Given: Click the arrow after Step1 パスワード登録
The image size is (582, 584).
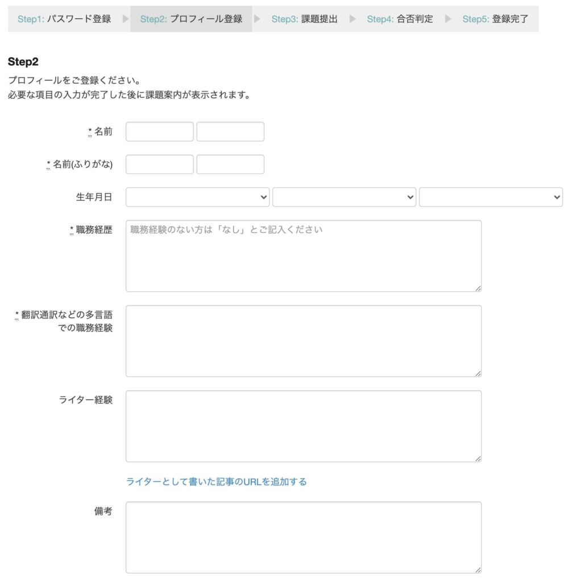Looking at the screenshot, I should 126,19.
